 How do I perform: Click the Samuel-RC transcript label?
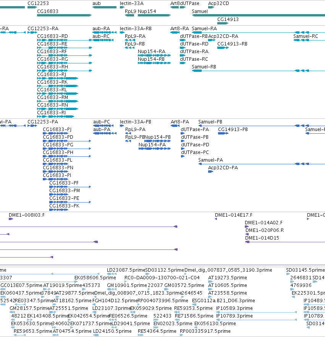(306, 36)
